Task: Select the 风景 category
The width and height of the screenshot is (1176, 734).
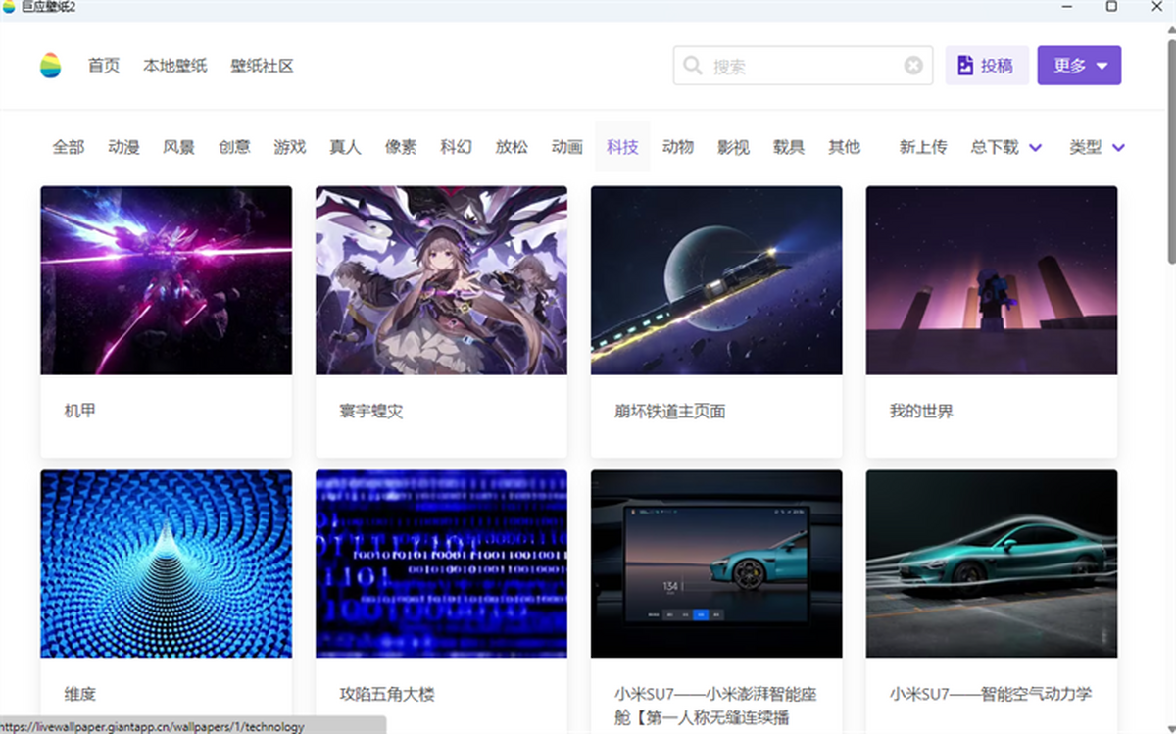Action: 178,147
